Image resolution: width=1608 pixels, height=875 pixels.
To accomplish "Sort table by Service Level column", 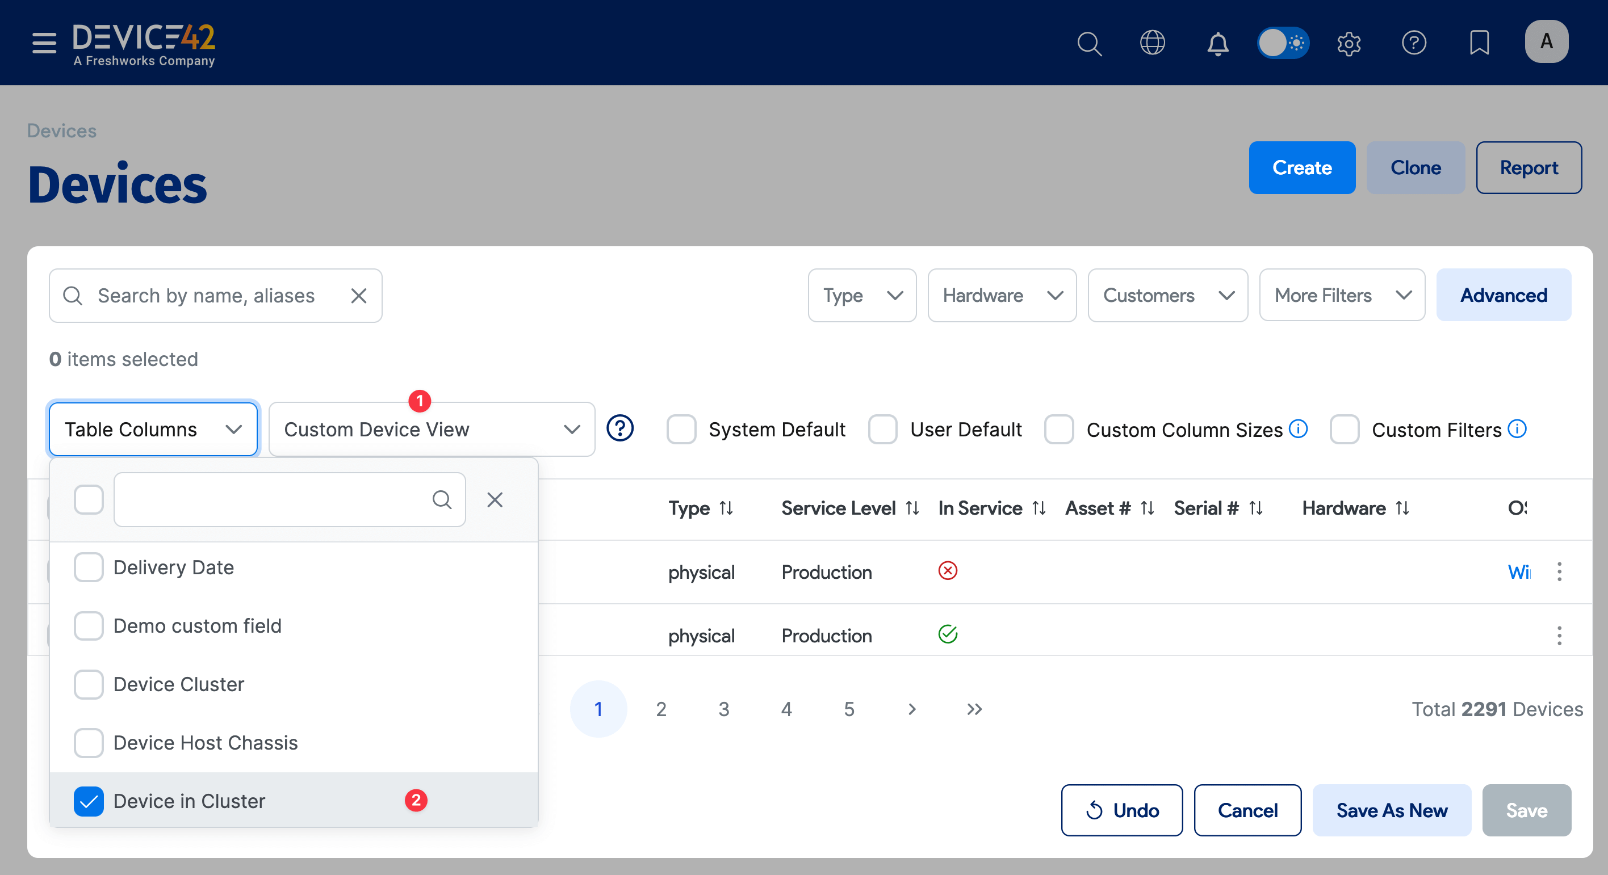I will pyautogui.click(x=912, y=508).
